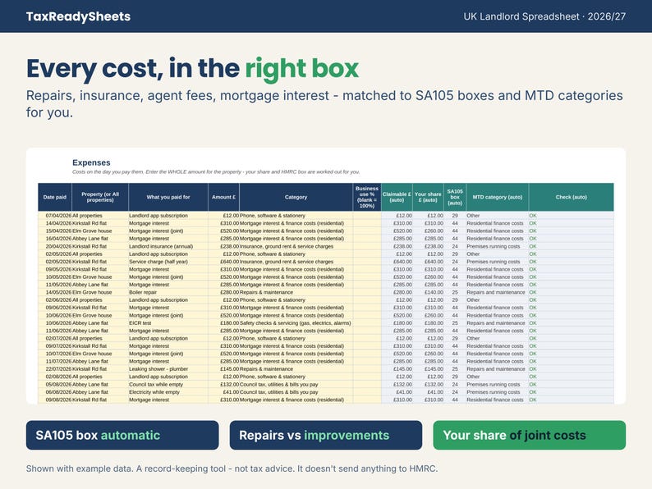Click the 'Business use % (blank = 100%)' header
The width and height of the screenshot is (652, 489).
(x=367, y=197)
